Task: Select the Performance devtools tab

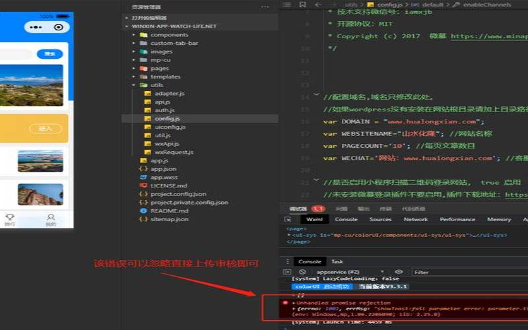Action: (x=457, y=219)
